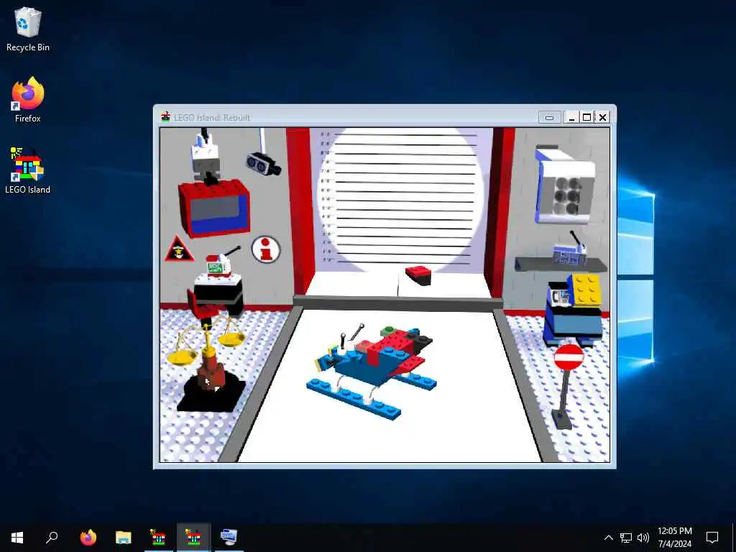736x552 pixels.
Task: Open Firefox from the taskbar
Action: (x=88, y=538)
